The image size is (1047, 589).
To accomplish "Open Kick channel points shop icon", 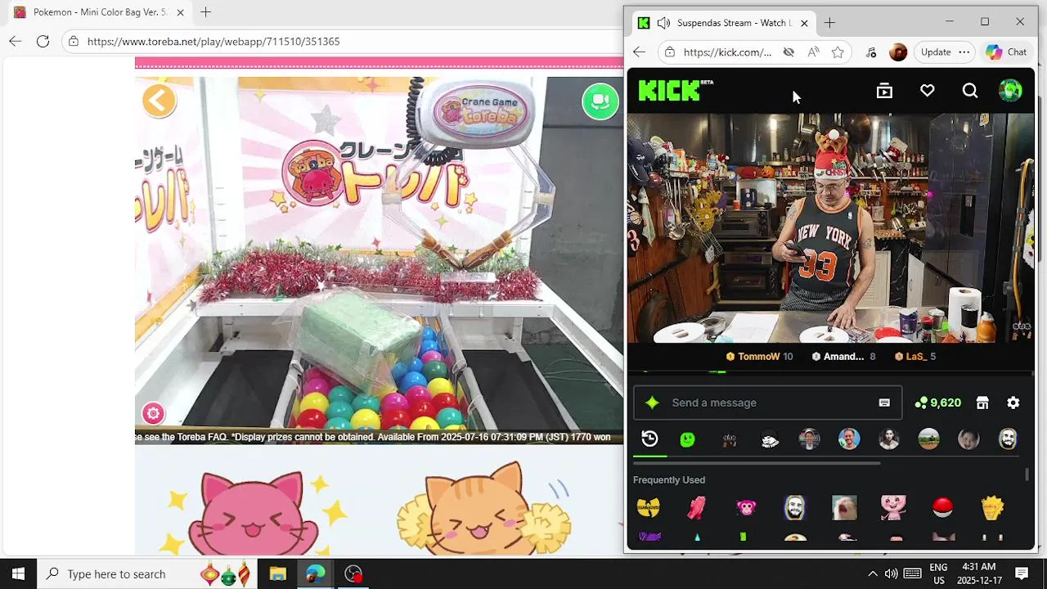I will tap(982, 402).
